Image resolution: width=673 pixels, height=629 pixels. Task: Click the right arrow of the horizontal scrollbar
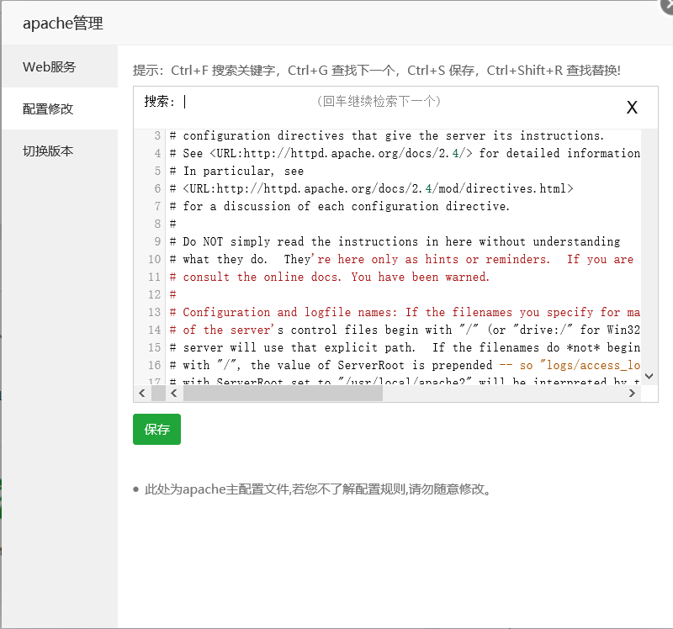(633, 393)
